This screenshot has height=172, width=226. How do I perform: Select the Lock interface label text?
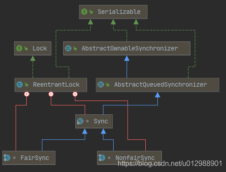point(40,48)
